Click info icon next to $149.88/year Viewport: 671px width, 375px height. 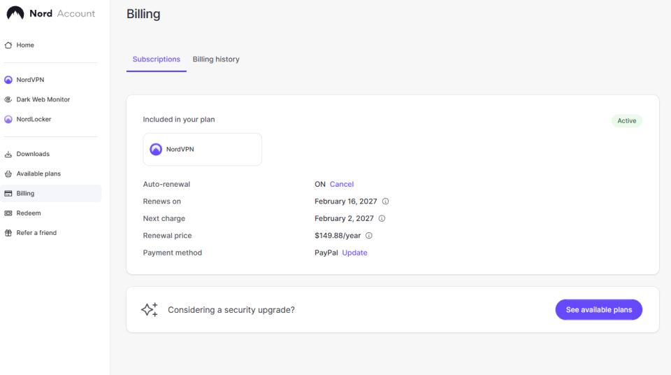[369, 236]
